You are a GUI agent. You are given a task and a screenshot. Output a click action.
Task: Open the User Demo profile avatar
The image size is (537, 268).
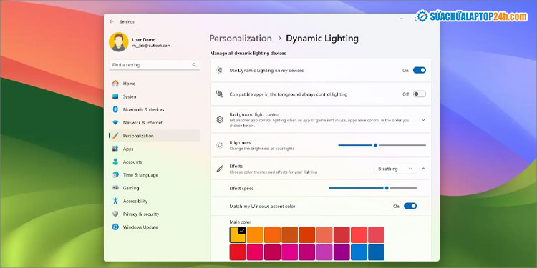[x=118, y=42]
